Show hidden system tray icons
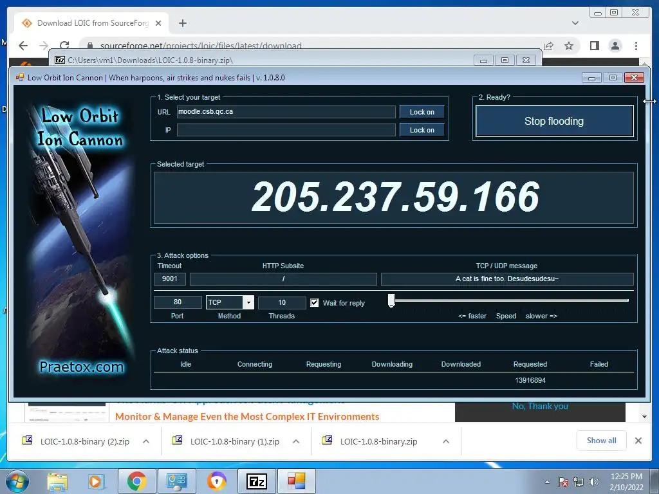 tap(547, 482)
